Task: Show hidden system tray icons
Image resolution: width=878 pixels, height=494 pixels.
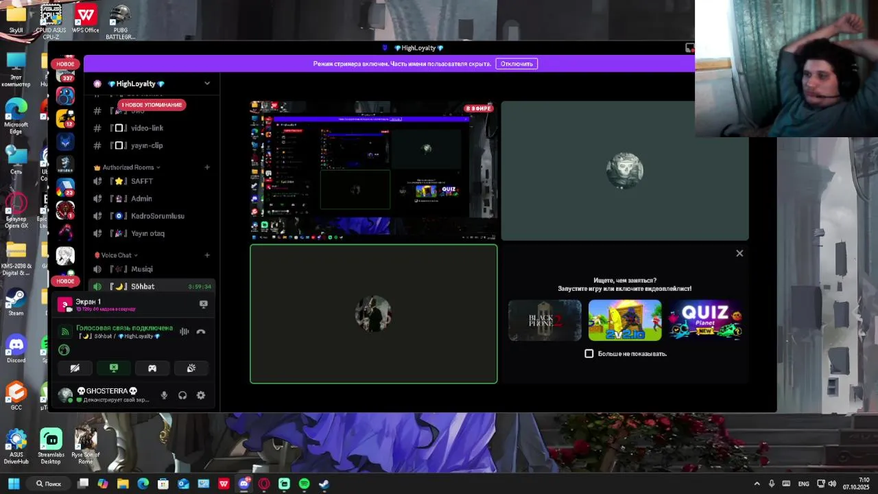Action: click(757, 484)
